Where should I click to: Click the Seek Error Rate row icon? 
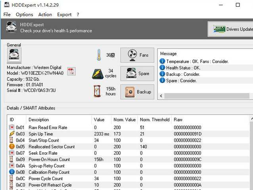(x=11, y=153)
